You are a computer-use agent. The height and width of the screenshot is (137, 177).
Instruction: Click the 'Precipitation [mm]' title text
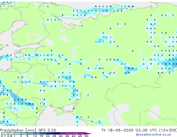pyautogui.click(x=18, y=130)
